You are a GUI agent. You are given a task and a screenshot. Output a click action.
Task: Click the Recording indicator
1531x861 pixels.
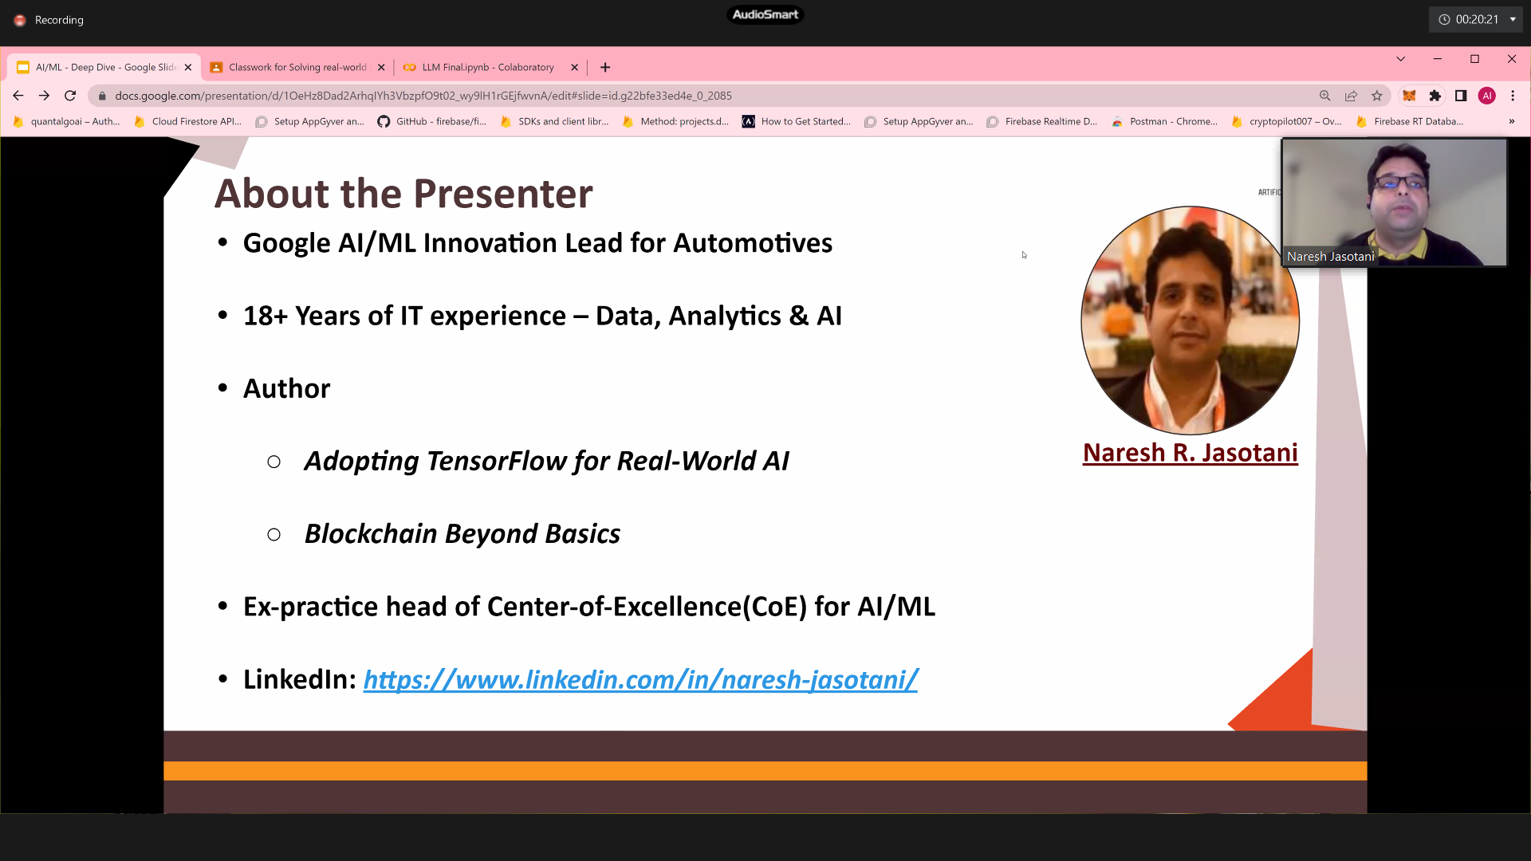pyautogui.click(x=49, y=20)
